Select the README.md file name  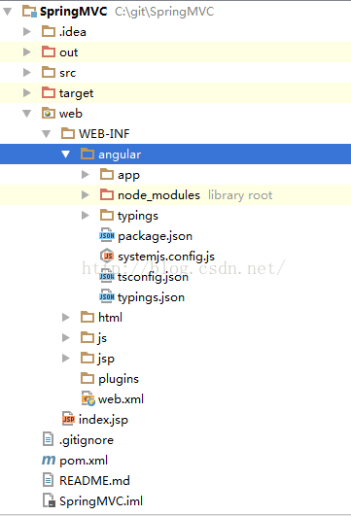click(x=94, y=481)
